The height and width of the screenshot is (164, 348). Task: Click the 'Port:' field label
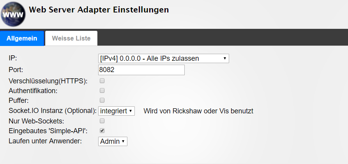tap(16, 70)
